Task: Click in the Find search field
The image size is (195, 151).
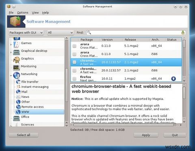Action: pos(136,32)
